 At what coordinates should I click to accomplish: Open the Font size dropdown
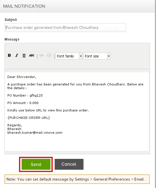95,56
